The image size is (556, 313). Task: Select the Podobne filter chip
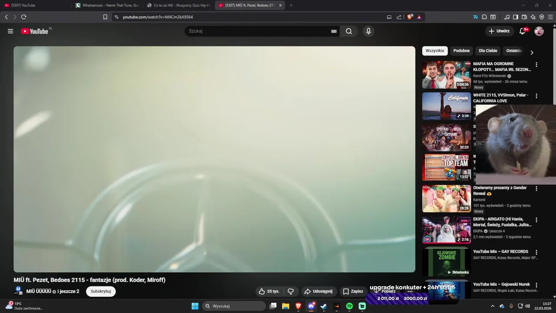[x=461, y=51]
